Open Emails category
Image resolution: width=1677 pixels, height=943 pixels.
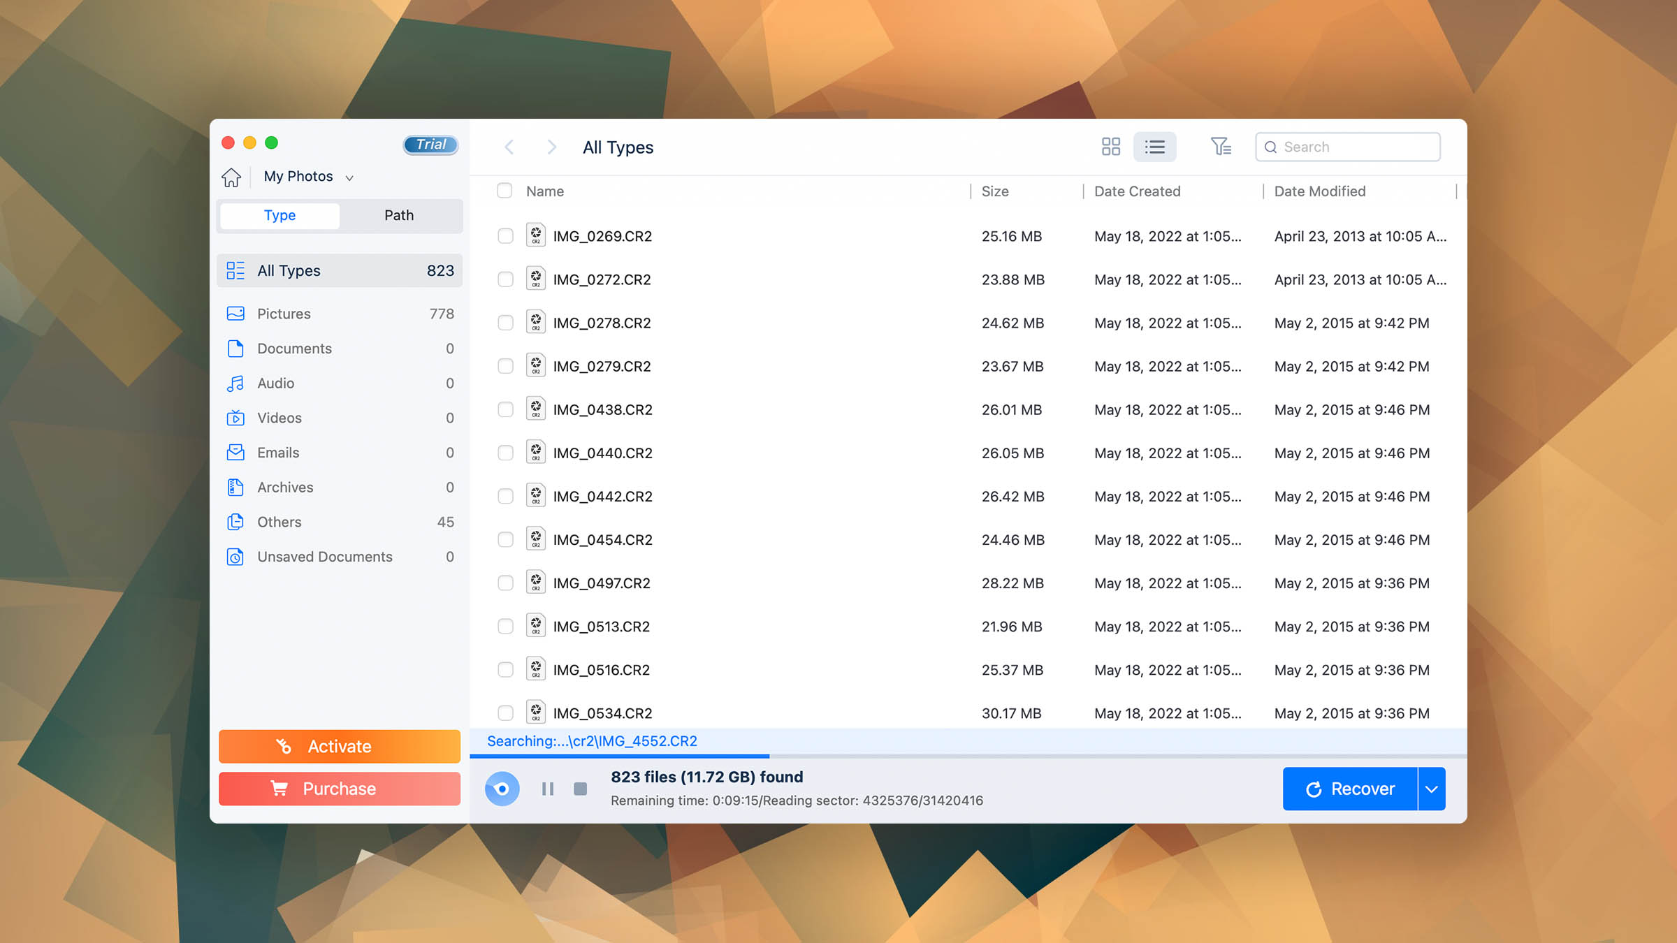tap(340, 453)
